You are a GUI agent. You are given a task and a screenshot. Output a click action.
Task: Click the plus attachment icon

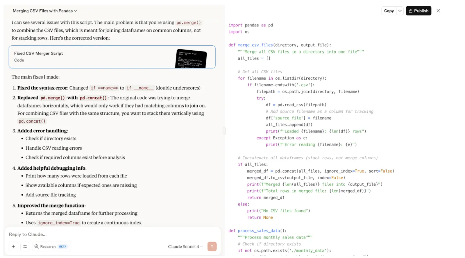coord(13,246)
